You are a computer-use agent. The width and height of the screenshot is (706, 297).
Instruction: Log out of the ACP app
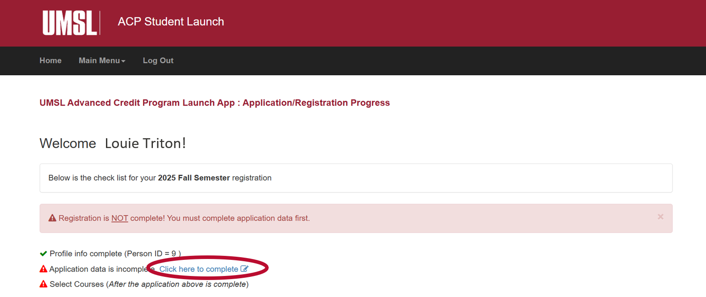(x=158, y=60)
